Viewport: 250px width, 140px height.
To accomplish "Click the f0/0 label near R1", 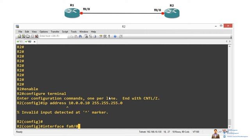I will pyautogui.click(x=86, y=9).
